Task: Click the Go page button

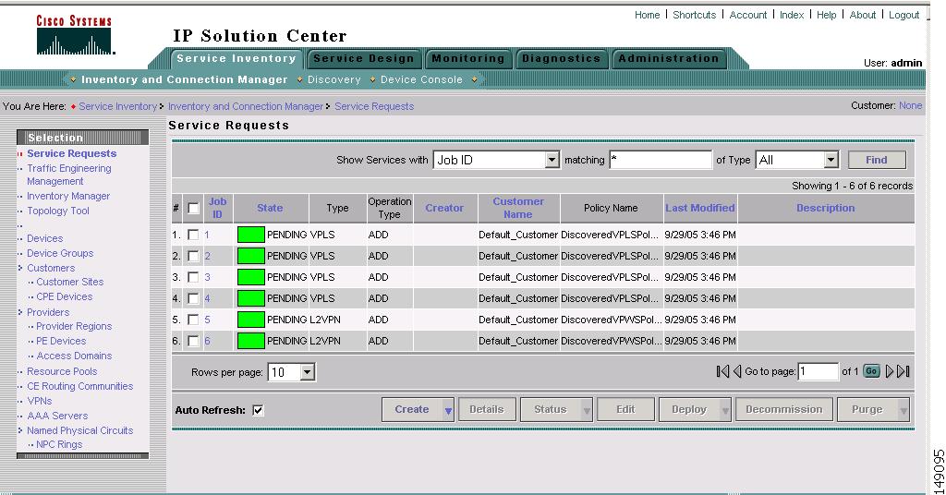Action: coord(871,371)
